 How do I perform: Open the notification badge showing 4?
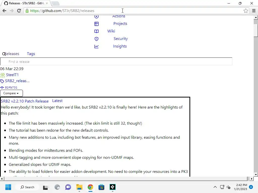pos(251,187)
